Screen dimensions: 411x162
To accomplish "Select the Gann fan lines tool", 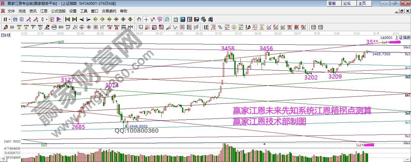I will pos(148,27).
